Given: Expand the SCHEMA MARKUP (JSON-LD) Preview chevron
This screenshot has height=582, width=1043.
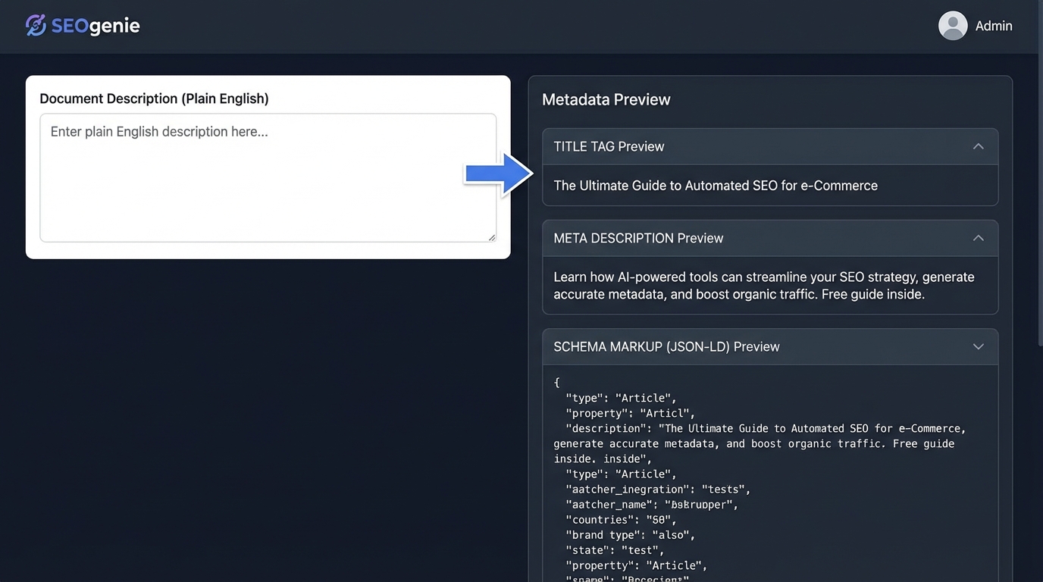Looking at the screenshot, I should 978,346.
